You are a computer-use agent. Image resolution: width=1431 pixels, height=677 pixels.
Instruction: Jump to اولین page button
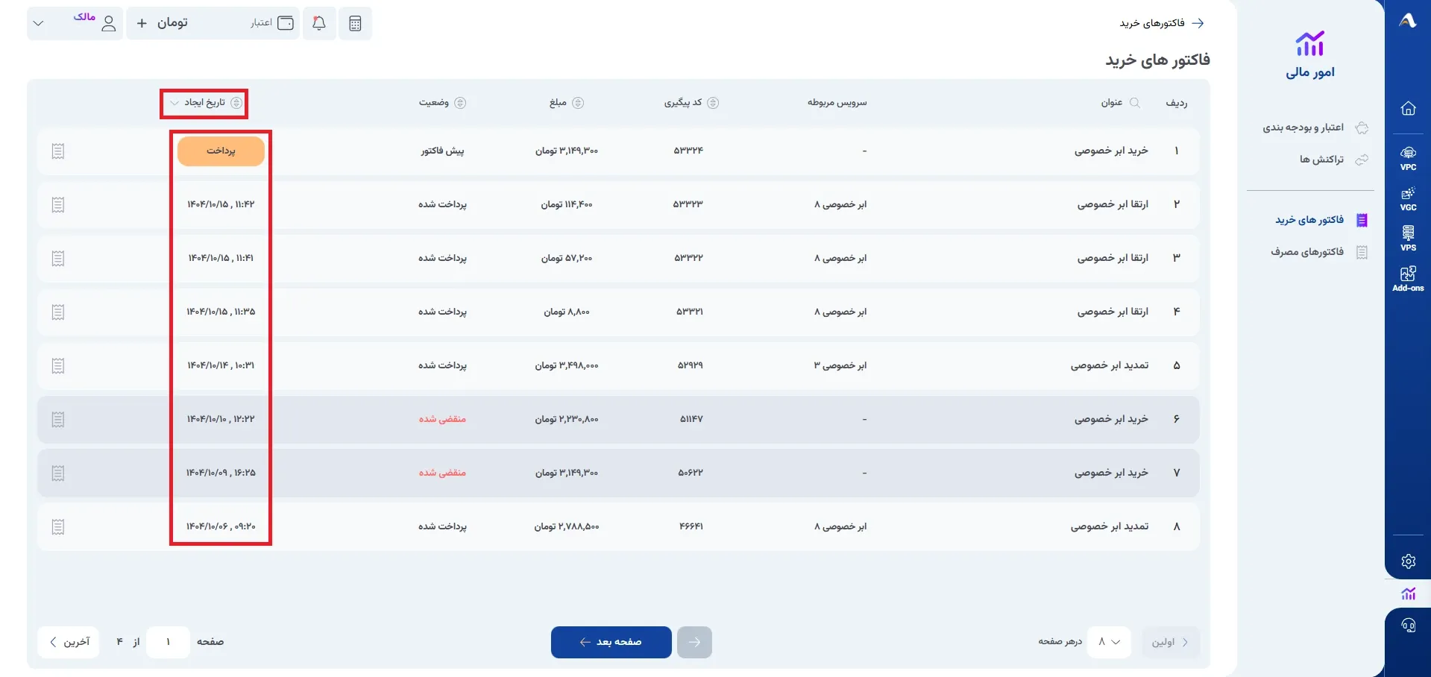[1171, 642]
